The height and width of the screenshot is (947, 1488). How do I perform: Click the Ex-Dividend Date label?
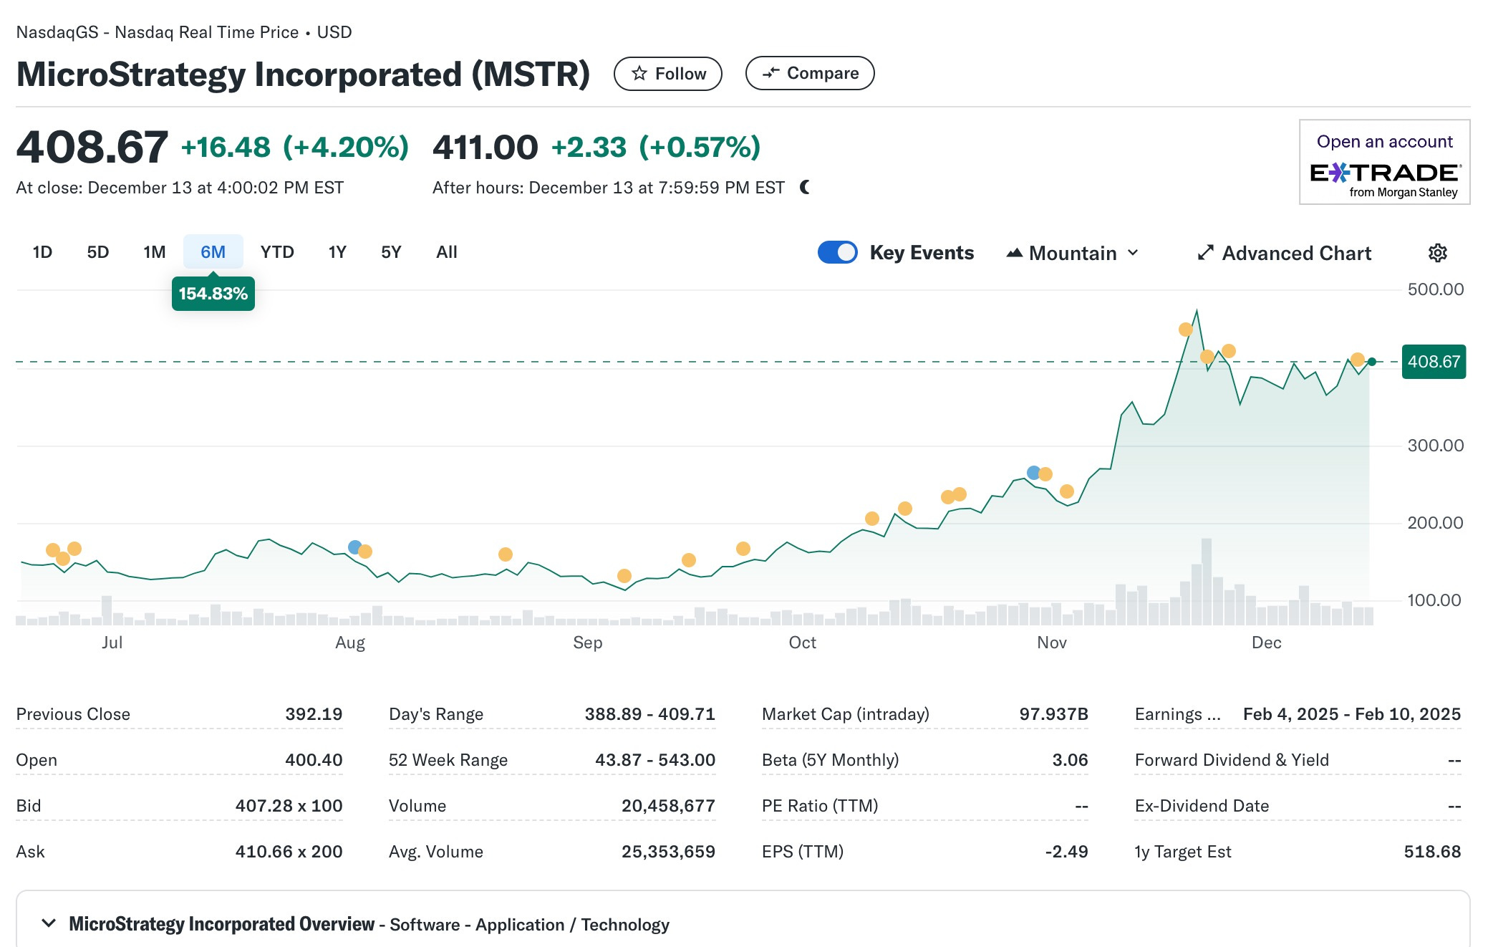pyautogui.click(x=1202, y=806)
